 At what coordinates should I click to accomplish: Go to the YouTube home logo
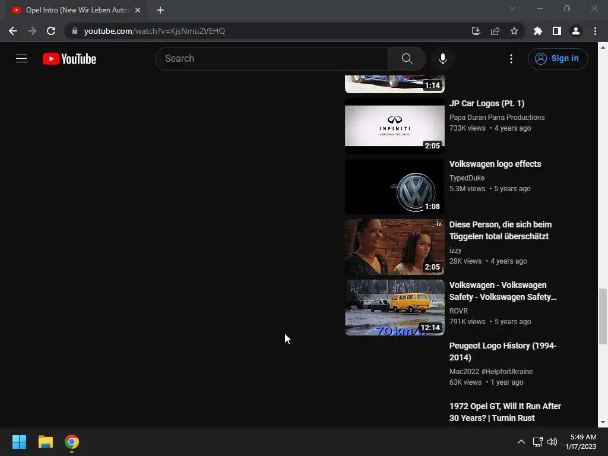coord(69,59)
